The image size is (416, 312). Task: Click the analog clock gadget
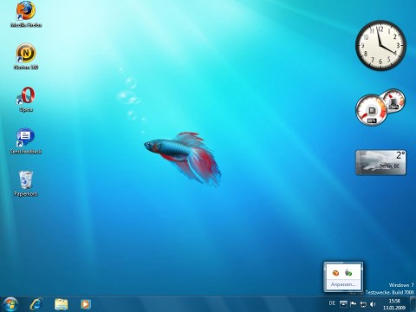point(380,45)
